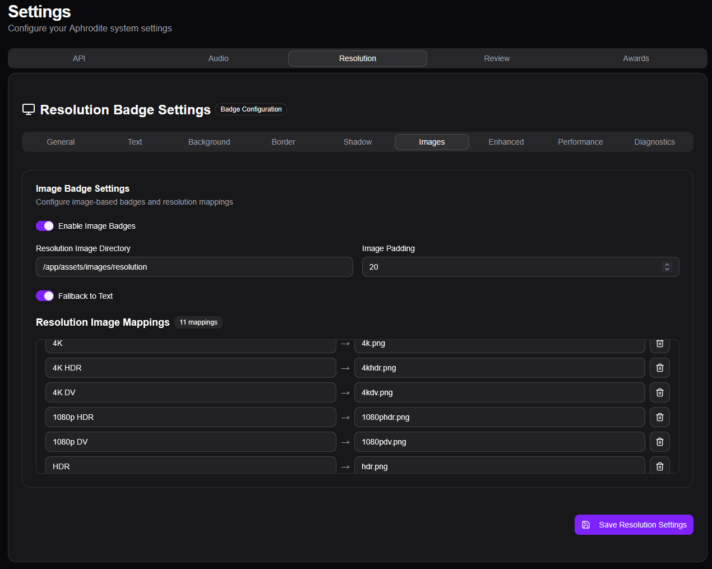Switch to the Performance sub-tab
The image size is (712, 569).
(580, 142)
